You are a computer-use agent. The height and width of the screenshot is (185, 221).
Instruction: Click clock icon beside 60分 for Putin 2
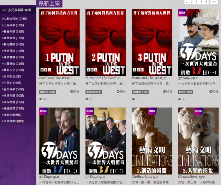coord(118,92)
